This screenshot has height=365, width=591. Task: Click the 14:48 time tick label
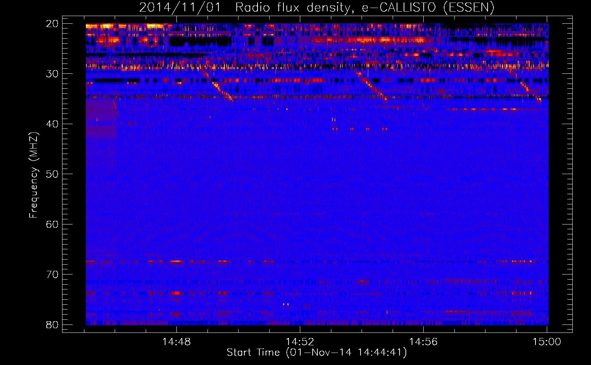pos(177,342)
